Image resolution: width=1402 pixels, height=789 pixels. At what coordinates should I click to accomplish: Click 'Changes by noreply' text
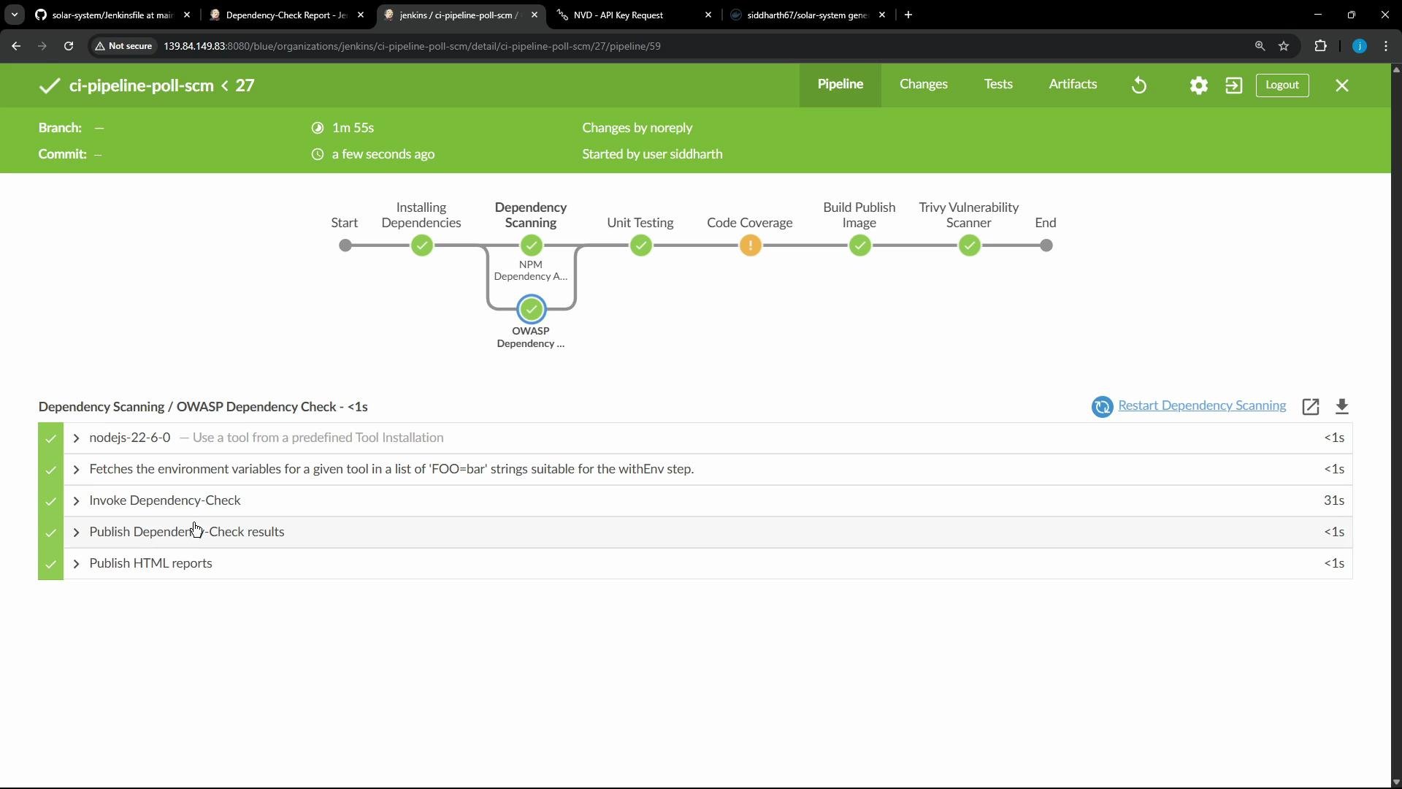coord(637,128)
